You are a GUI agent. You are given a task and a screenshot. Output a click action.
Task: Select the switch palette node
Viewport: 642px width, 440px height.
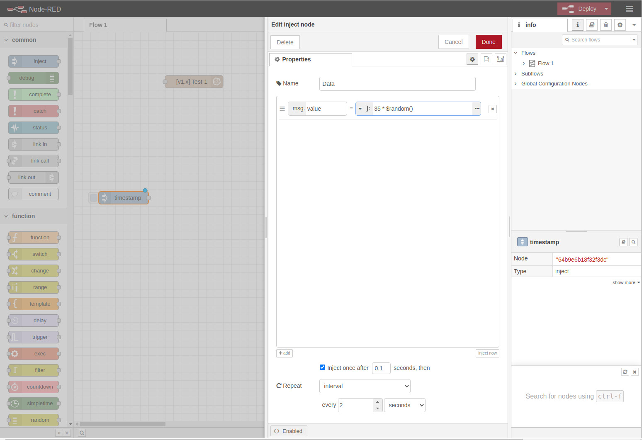click(x=34, y=254)
